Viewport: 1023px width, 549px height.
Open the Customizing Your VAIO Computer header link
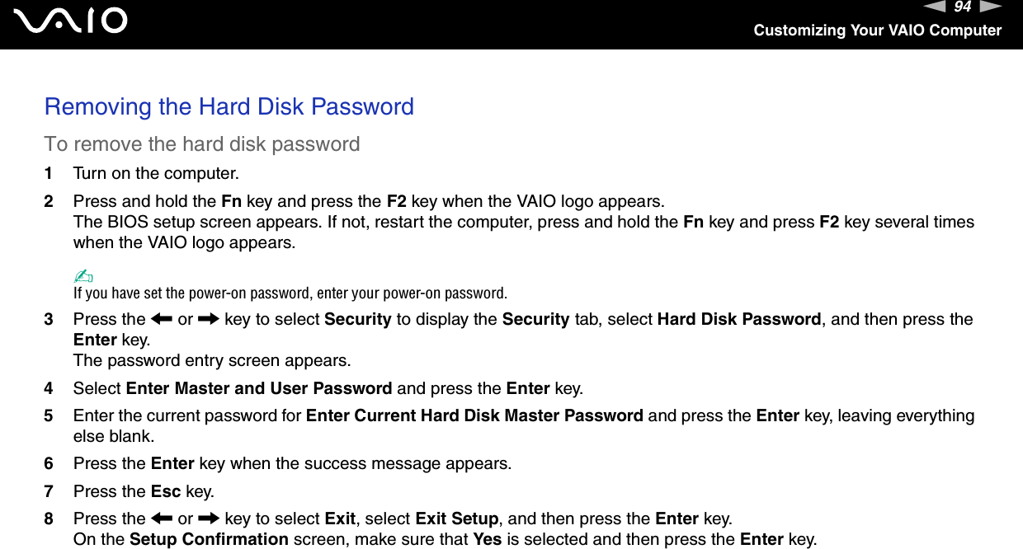point(877,30)
